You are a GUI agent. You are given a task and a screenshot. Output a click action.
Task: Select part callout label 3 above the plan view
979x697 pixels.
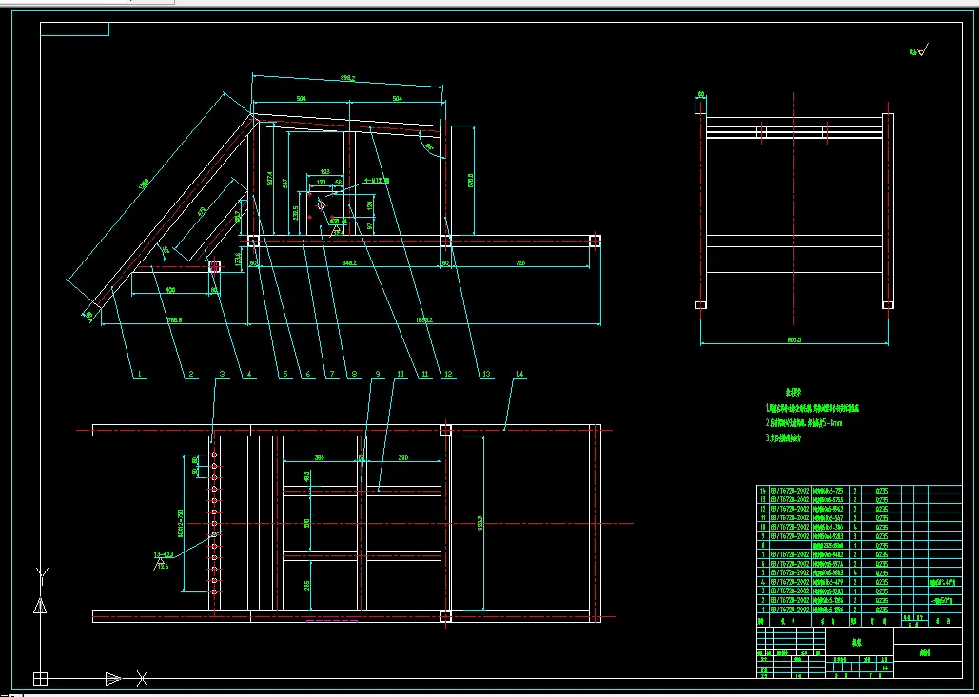coord(222,375)
